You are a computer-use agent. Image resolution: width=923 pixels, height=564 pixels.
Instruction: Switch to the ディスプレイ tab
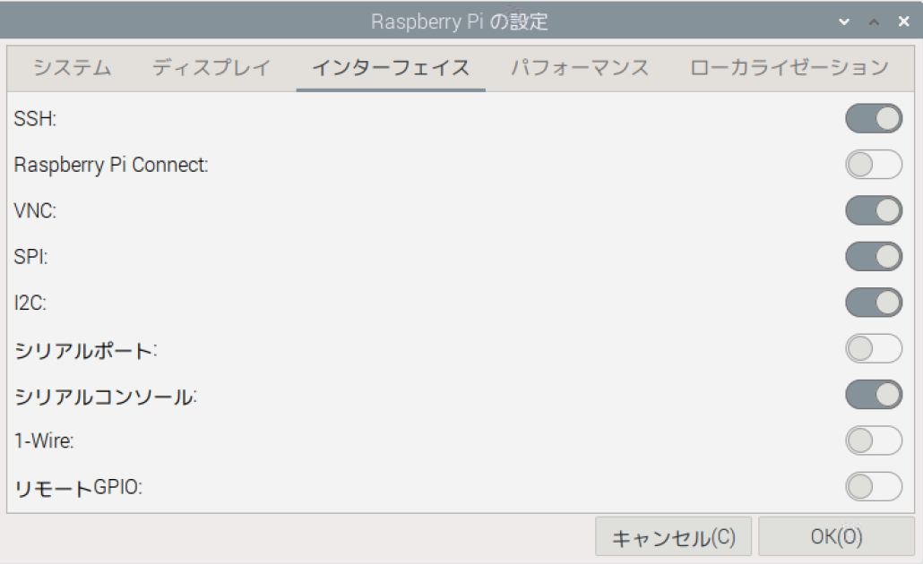211,68
